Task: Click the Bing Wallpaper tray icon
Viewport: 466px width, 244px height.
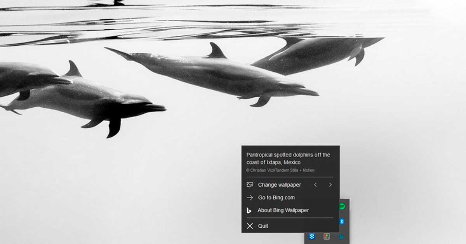Action: 342,236
